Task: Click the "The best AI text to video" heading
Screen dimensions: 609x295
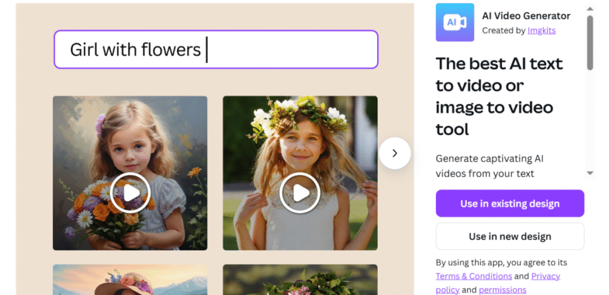Action: coord(499,96)
